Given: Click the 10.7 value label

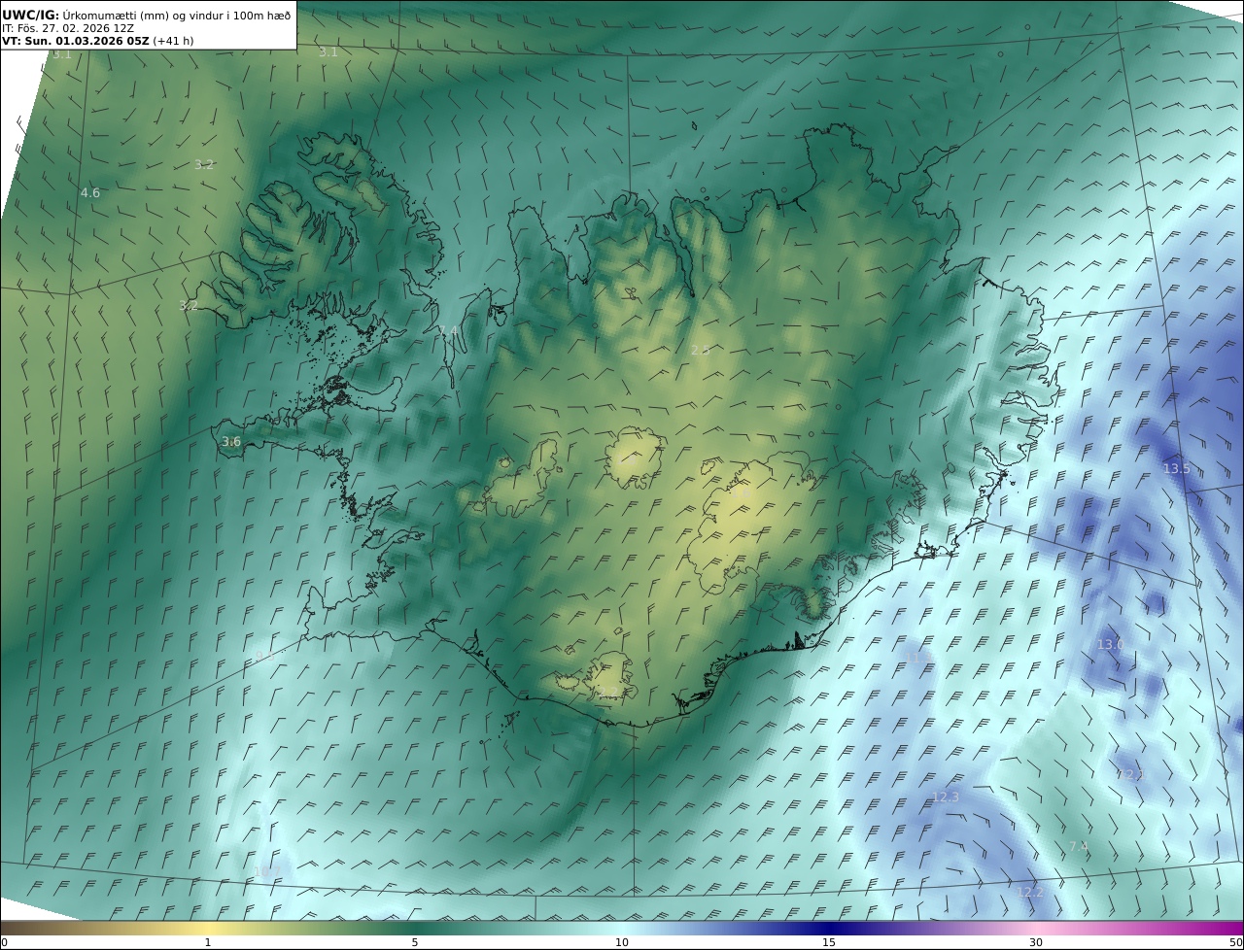Looking at the screenshot, I should point(266,871).
